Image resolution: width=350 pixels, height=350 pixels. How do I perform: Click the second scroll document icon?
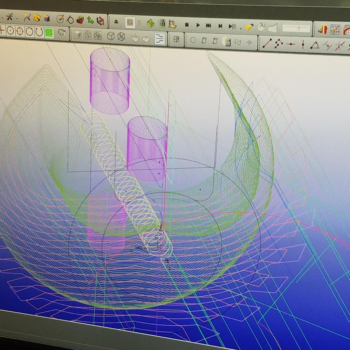point(215,41)
